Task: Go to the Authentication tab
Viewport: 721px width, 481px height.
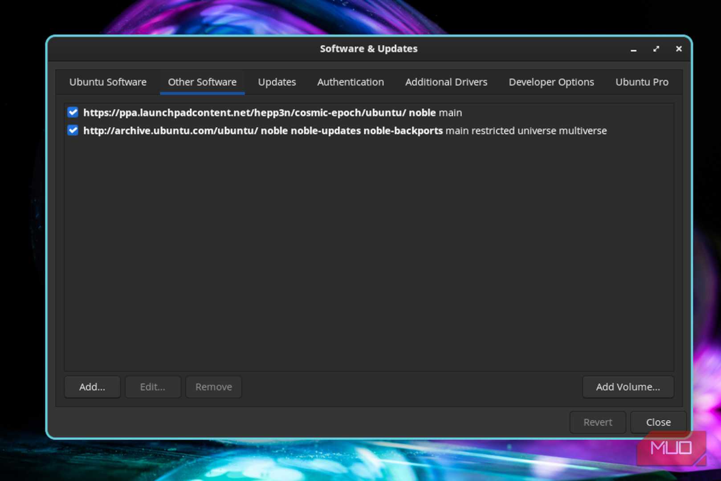Action: [x=350, y=82]
